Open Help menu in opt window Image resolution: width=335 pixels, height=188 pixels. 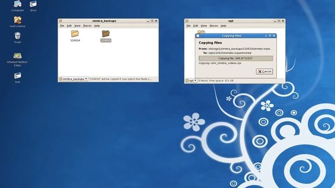pyautogui.click(x=224, y=26)
